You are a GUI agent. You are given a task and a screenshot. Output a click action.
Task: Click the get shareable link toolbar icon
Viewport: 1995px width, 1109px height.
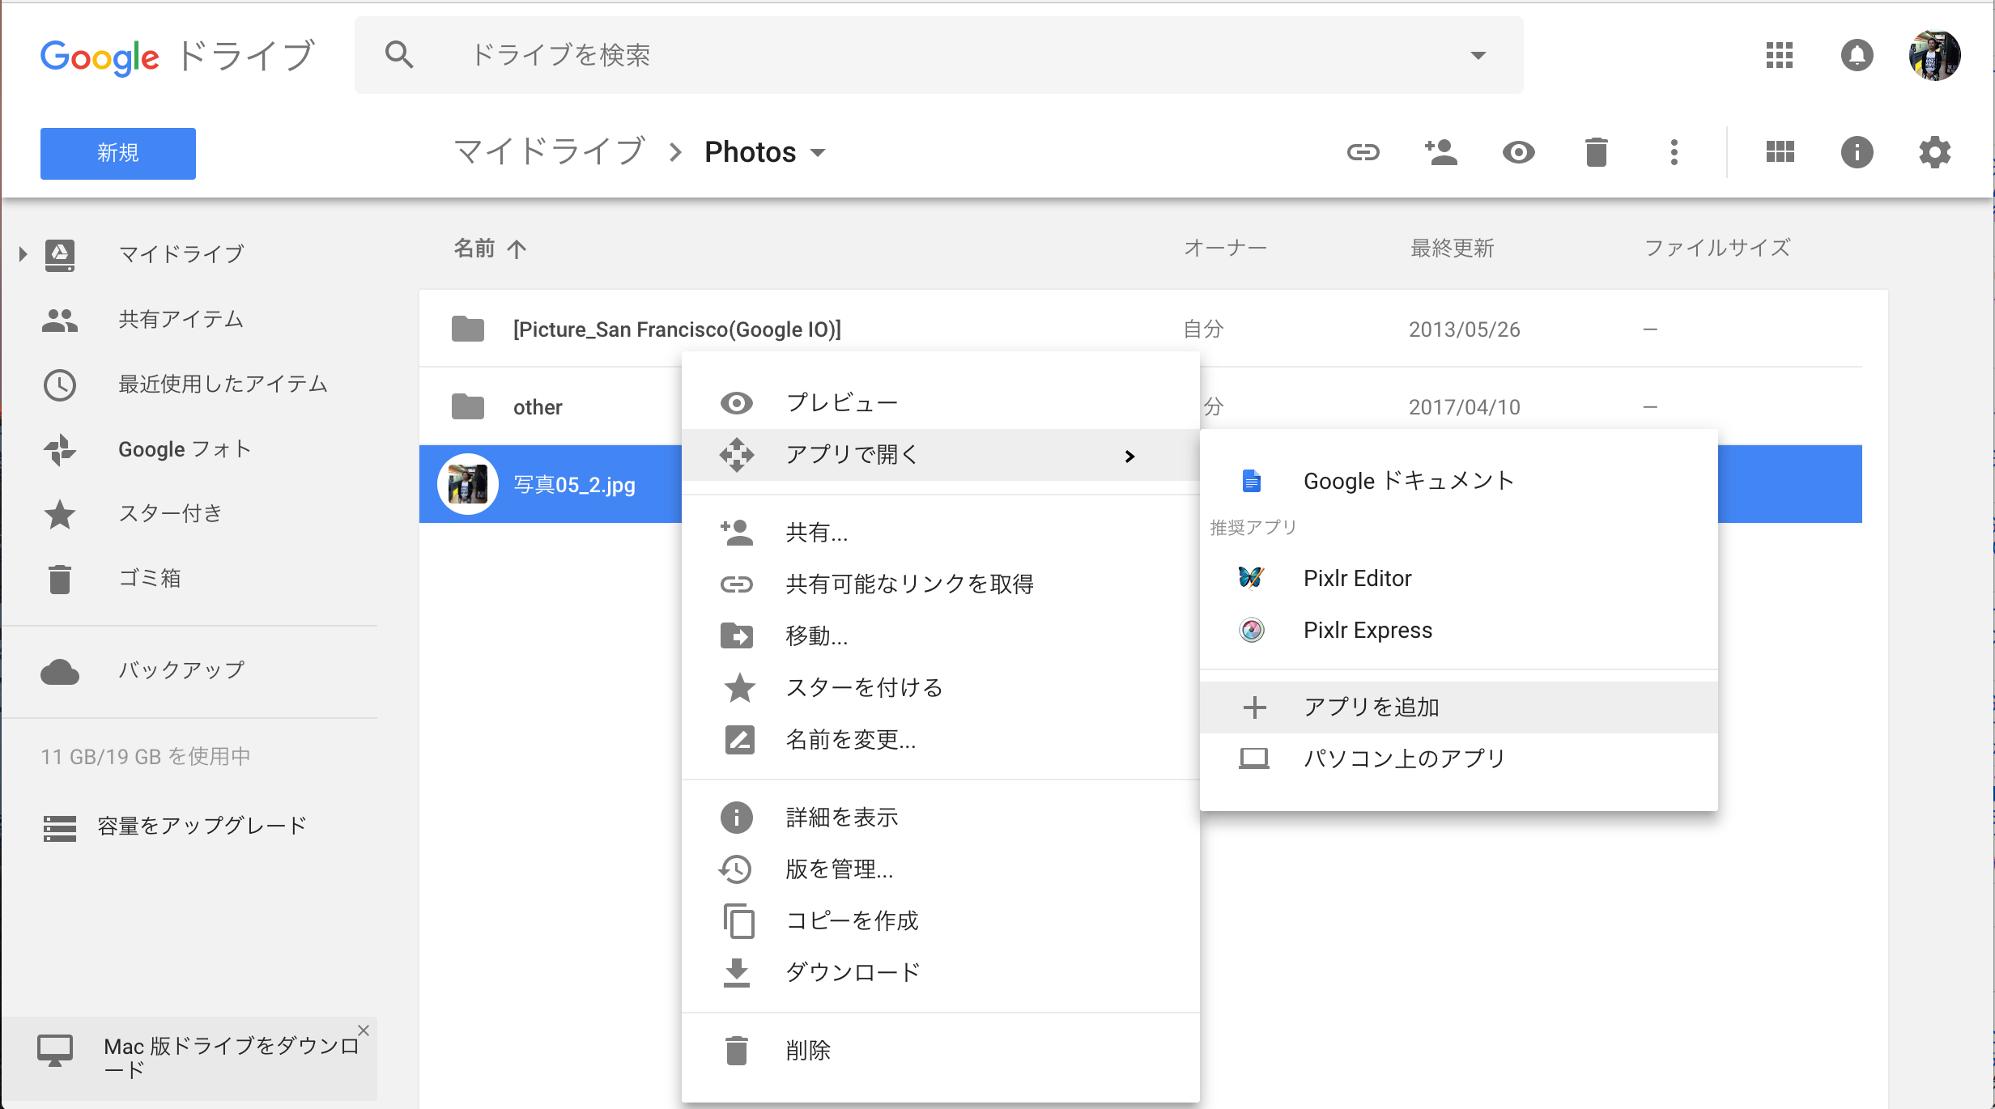[x=1363, y=152]
